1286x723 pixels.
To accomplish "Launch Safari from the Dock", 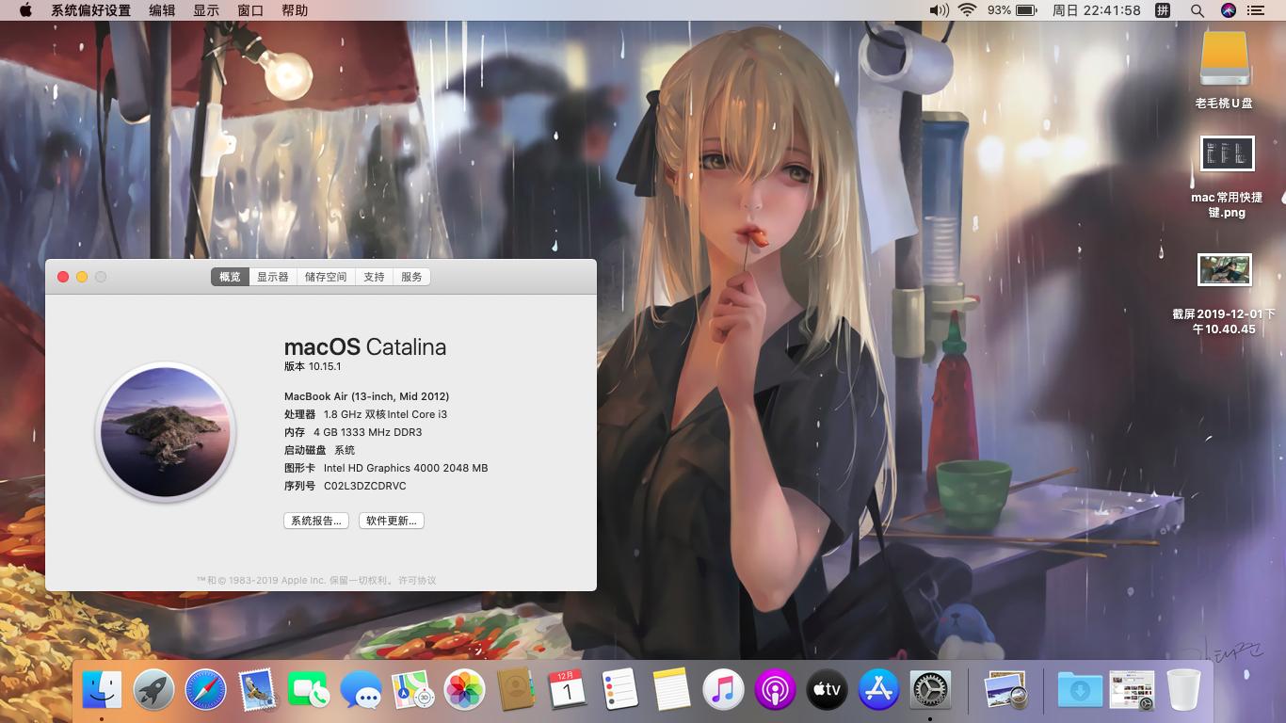I will (x=205, y=691).
